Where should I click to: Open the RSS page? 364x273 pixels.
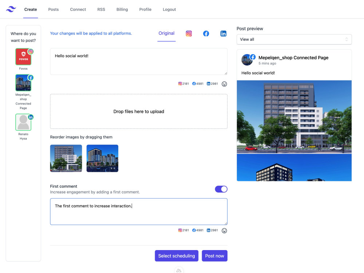[x=101, y=9]
